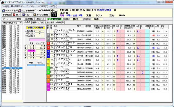The image size is (174, 107).
Task: Click the F button near date selector
Action: [4, 19]
